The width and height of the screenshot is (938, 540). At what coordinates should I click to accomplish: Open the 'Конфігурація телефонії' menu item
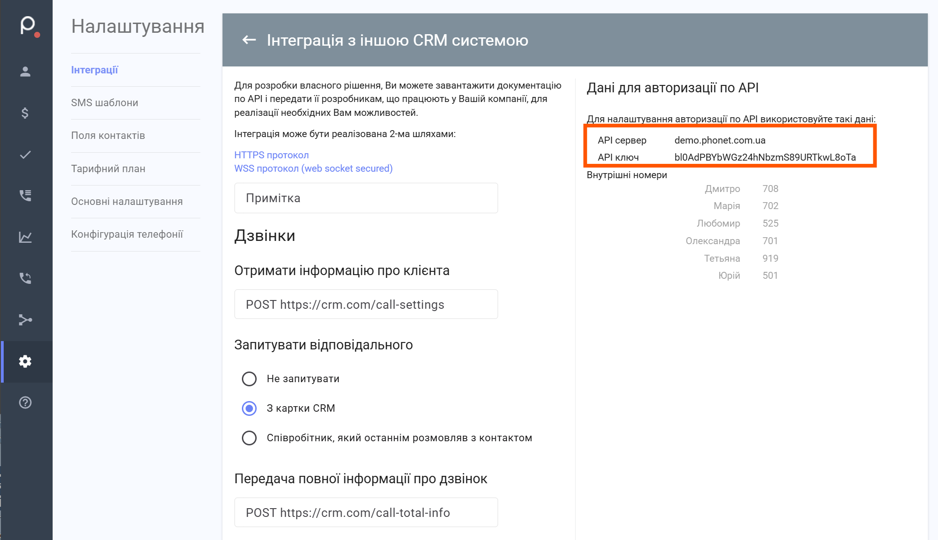point(127,234)
